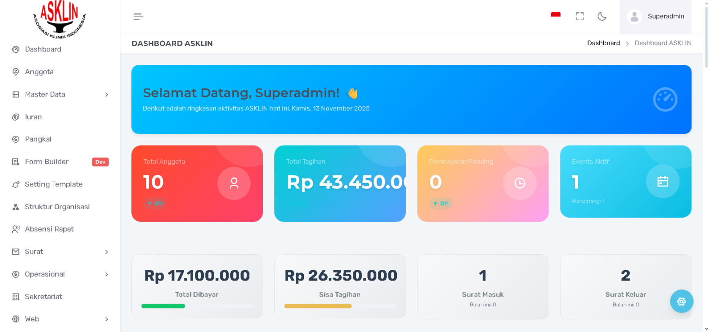Toggle dark mode with moon icon
Viewport: 710px width, 332px height.
(602, 16)
